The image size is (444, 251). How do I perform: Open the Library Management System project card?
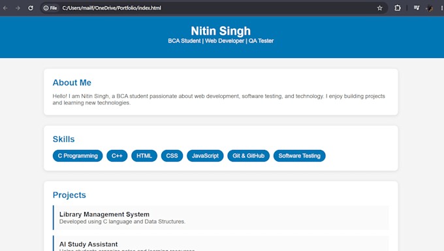pos(221,218)
